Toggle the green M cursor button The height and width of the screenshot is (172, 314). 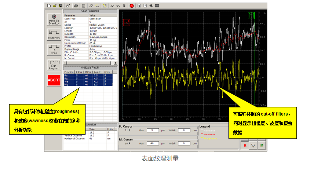coord(262,146)
